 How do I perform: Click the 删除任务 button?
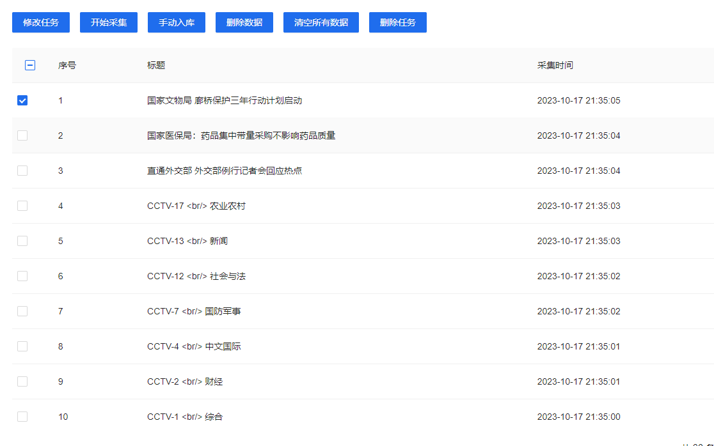pyautogui.click(x=398, y=22)
